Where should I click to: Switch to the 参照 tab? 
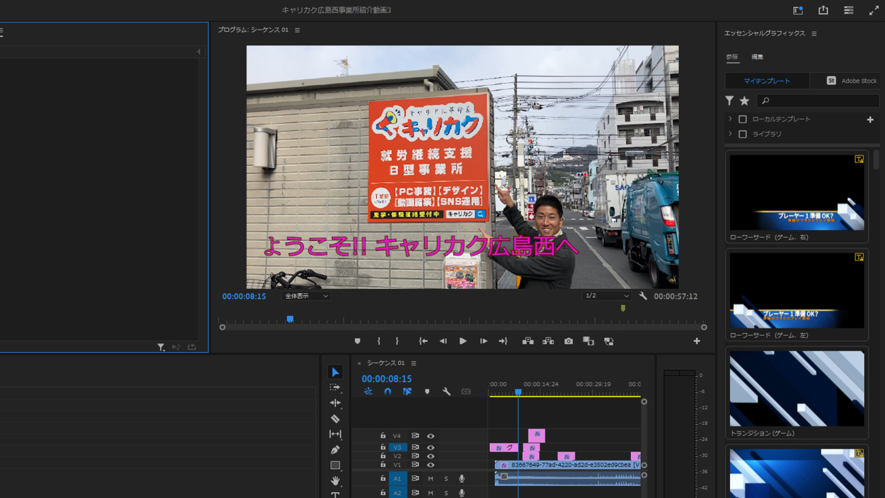(732, 57)
